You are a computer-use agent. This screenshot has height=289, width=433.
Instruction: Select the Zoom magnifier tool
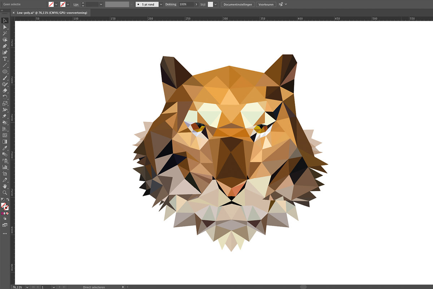pos(5,193)
